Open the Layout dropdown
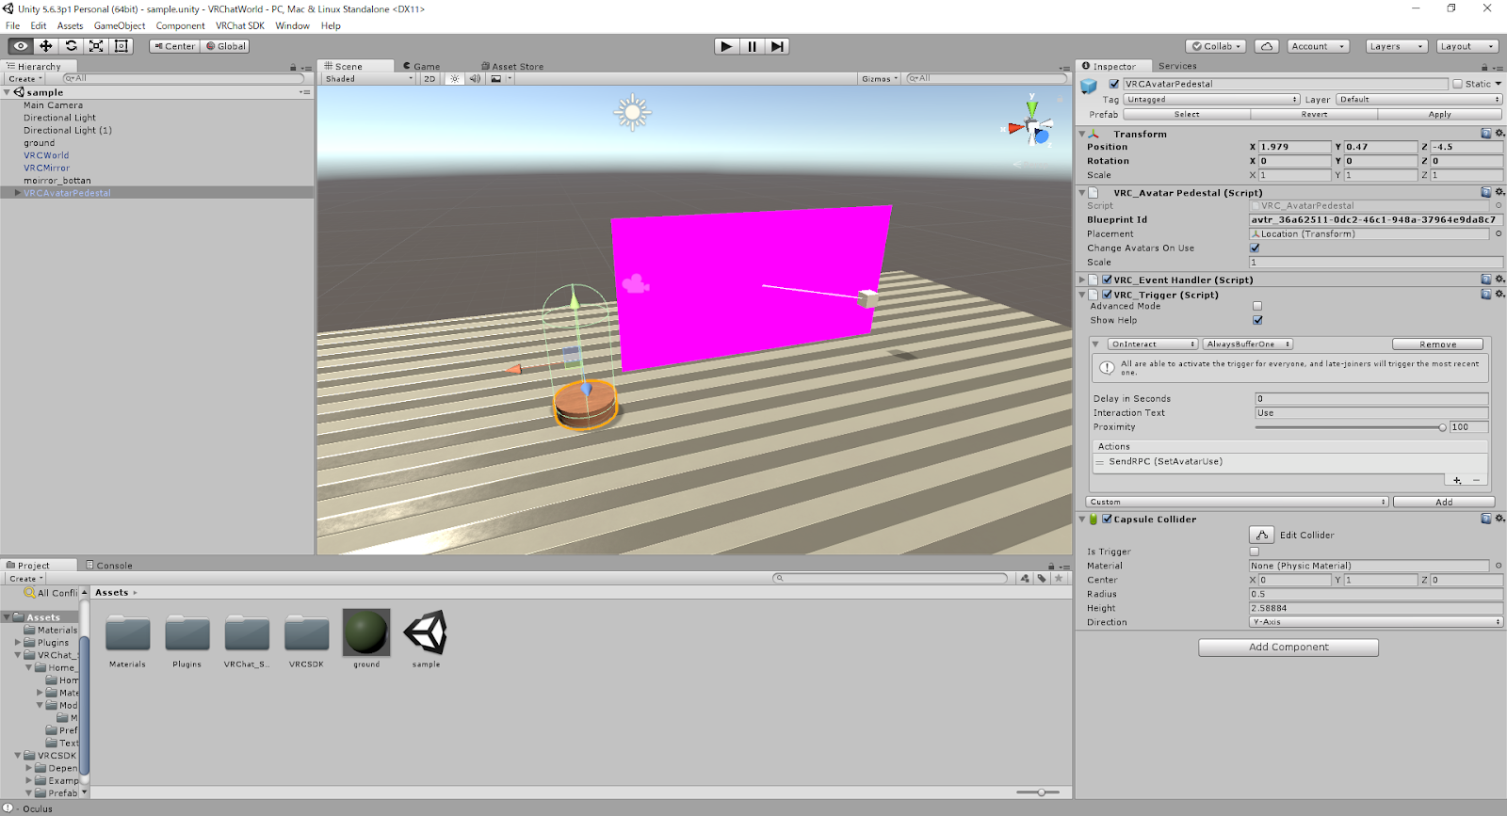 click(x=1467, y=46)
